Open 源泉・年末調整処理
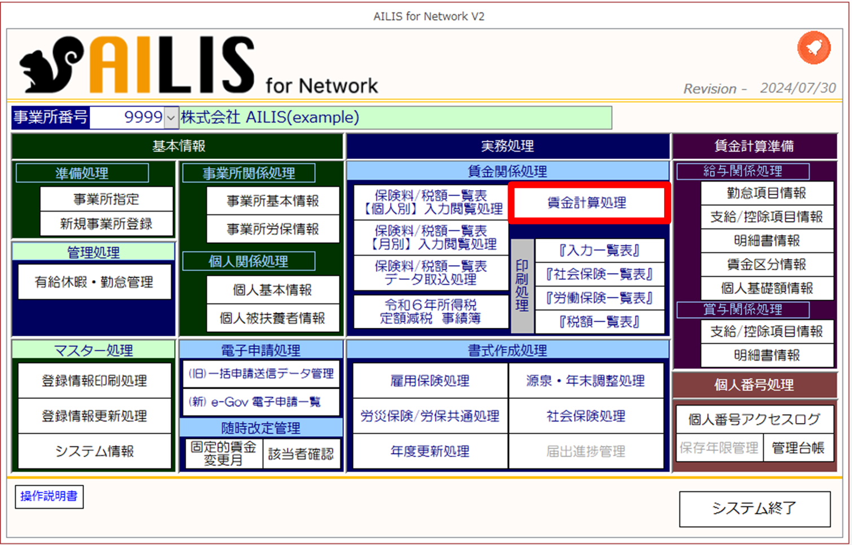Image resolution: width=852 pixels, height=545 pixels. [585, 381]
